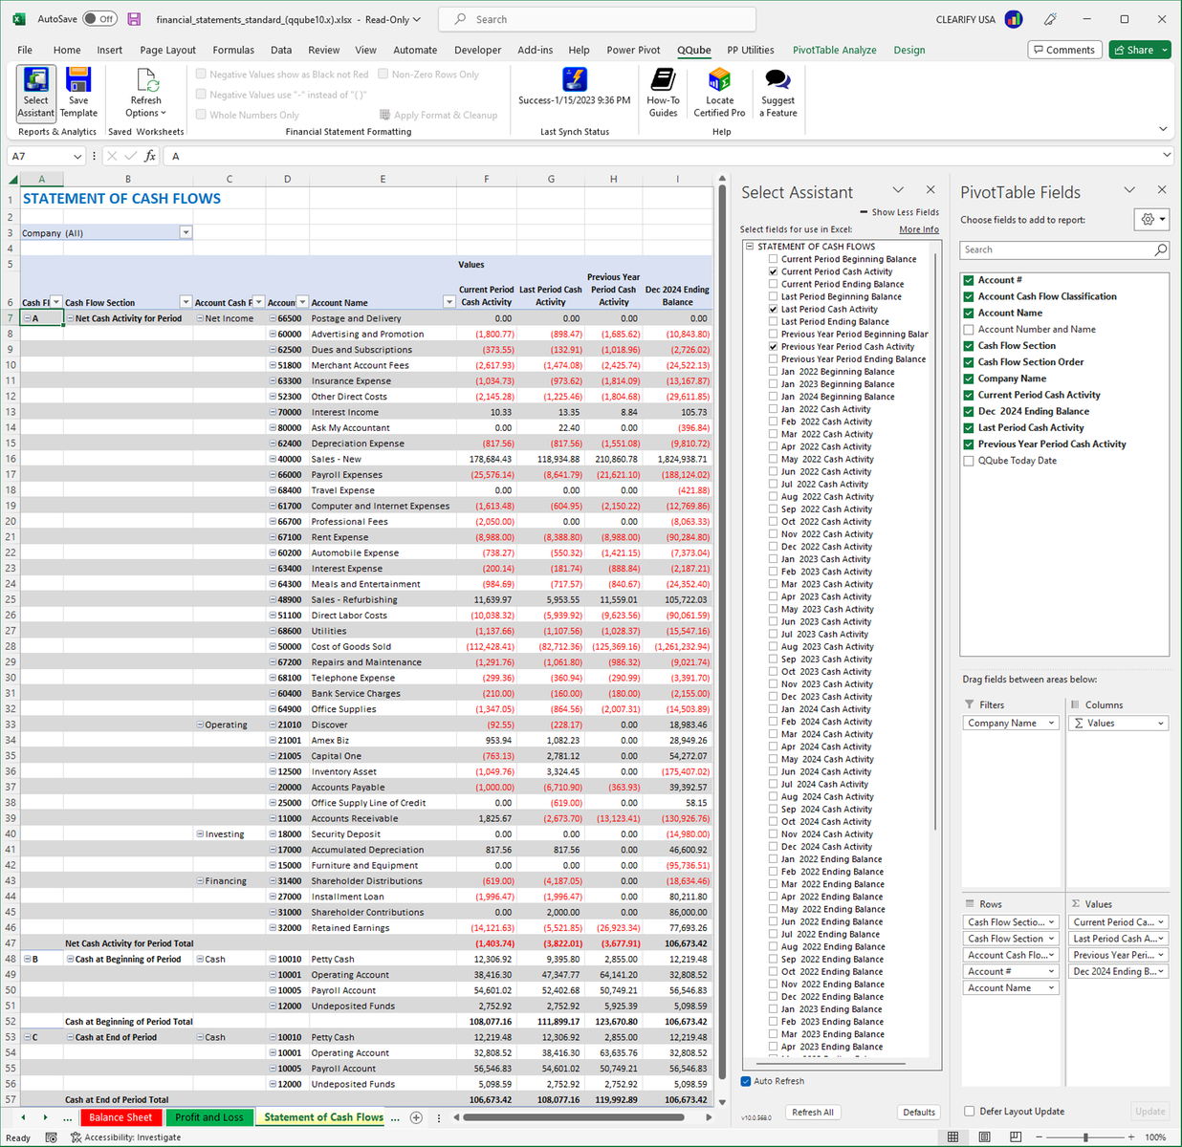1182x1147 pixels.
Task: Open the Dec 2024 Ending B... values dropdown
Action: 1161,971
